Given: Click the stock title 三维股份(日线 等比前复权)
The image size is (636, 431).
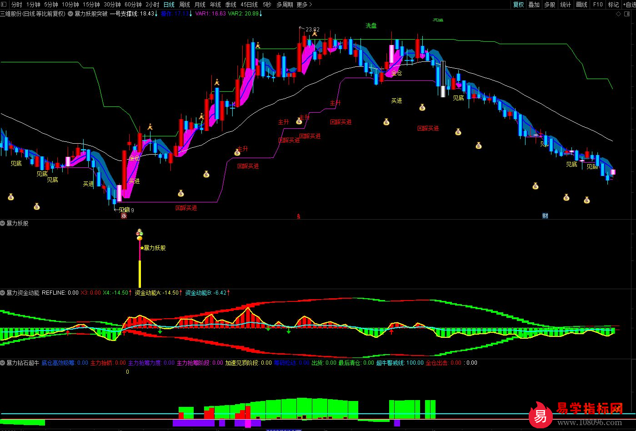Looking at the screenshot, I should click(x=33, y=14).
